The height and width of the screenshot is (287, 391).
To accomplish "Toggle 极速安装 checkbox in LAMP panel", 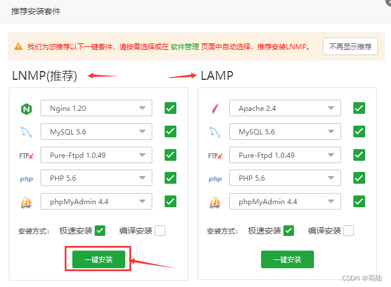I will click(289, 231).
